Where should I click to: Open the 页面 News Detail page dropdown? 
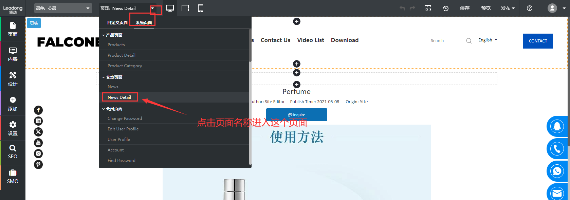[x=128, y=8]
